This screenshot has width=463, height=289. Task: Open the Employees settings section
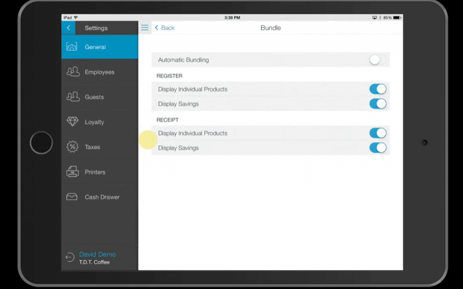click(100, 72)
